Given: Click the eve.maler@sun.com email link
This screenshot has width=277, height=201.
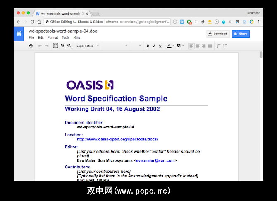Looking at the screenshot, I should coord(155,160).
